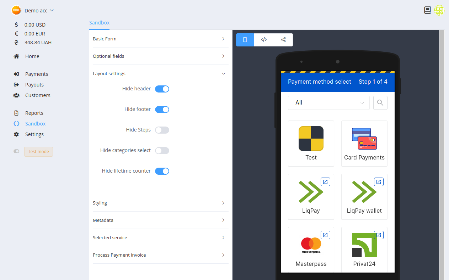Open Payments in the sidebar
Screen dimensions: 449x280
[x=37, y=74]
